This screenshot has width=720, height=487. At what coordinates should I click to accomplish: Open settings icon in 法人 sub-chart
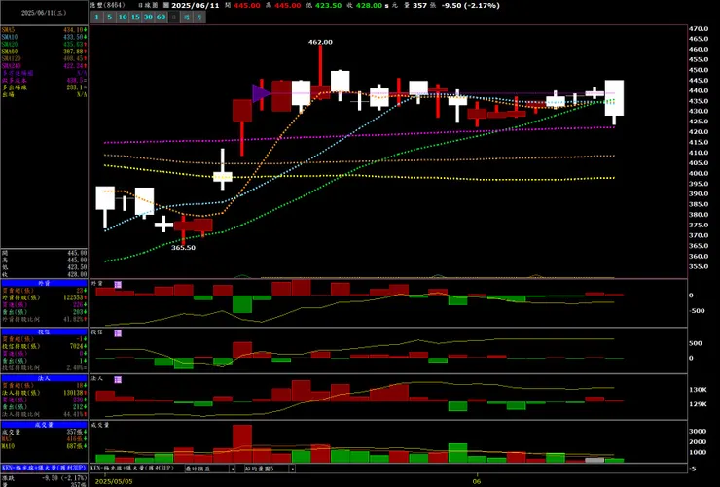point(118,380)
